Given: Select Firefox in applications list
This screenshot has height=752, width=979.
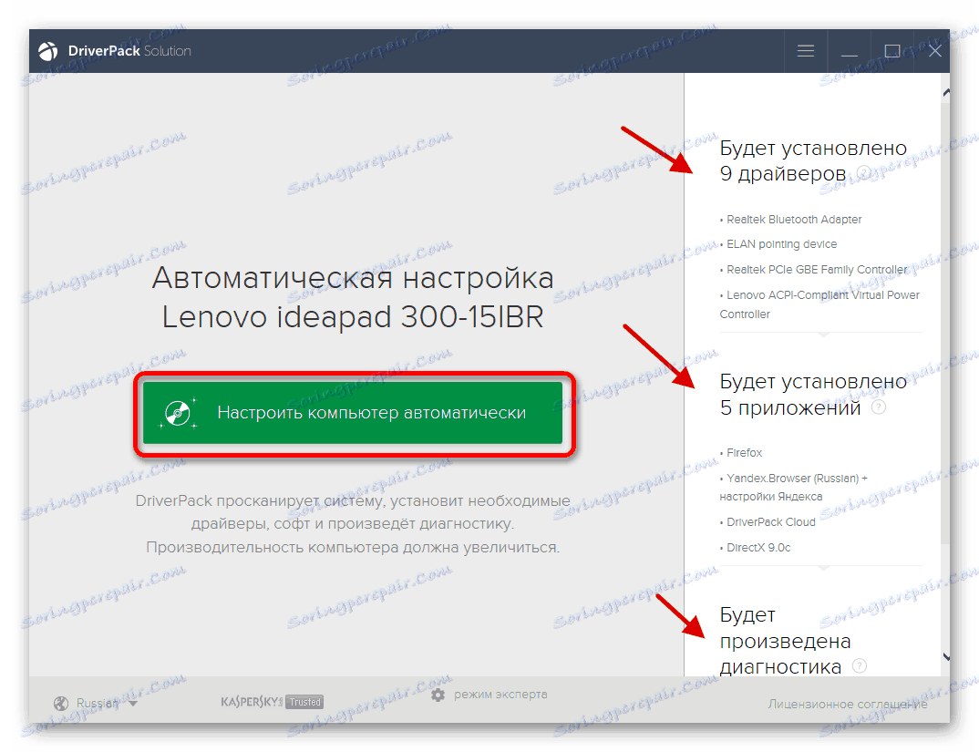Looking at the screenshot, I should (744, 452).
